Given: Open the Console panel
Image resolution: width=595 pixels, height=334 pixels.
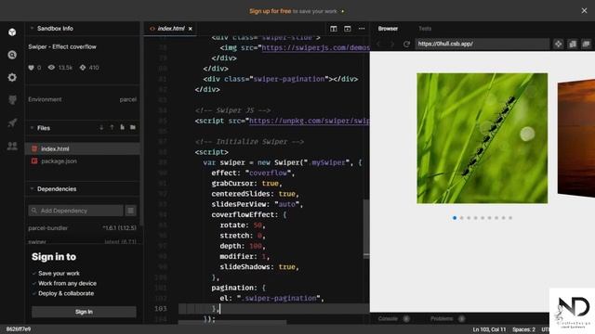Looking at the screenshot, I should pyautogui.click(x=388, y=319).
